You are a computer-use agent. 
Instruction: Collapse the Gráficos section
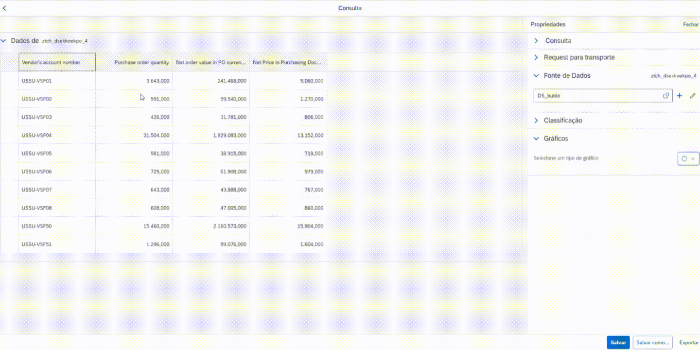point(536,139)
